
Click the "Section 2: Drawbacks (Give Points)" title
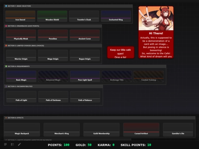tap(23, 26)
